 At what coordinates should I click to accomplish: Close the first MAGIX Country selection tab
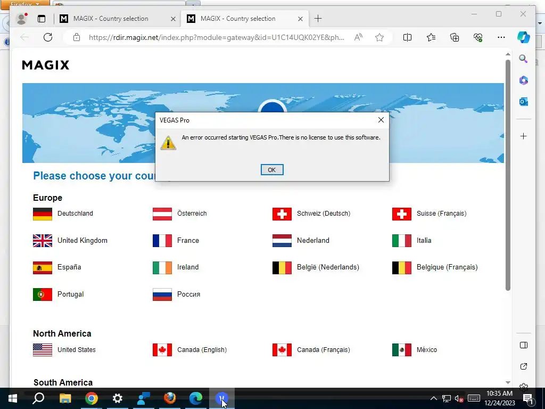[173, 19]
